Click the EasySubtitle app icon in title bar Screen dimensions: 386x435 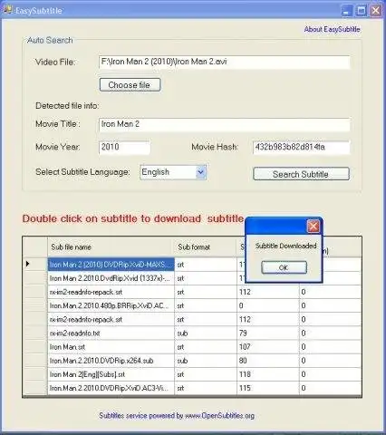click(x=7, y=10)
